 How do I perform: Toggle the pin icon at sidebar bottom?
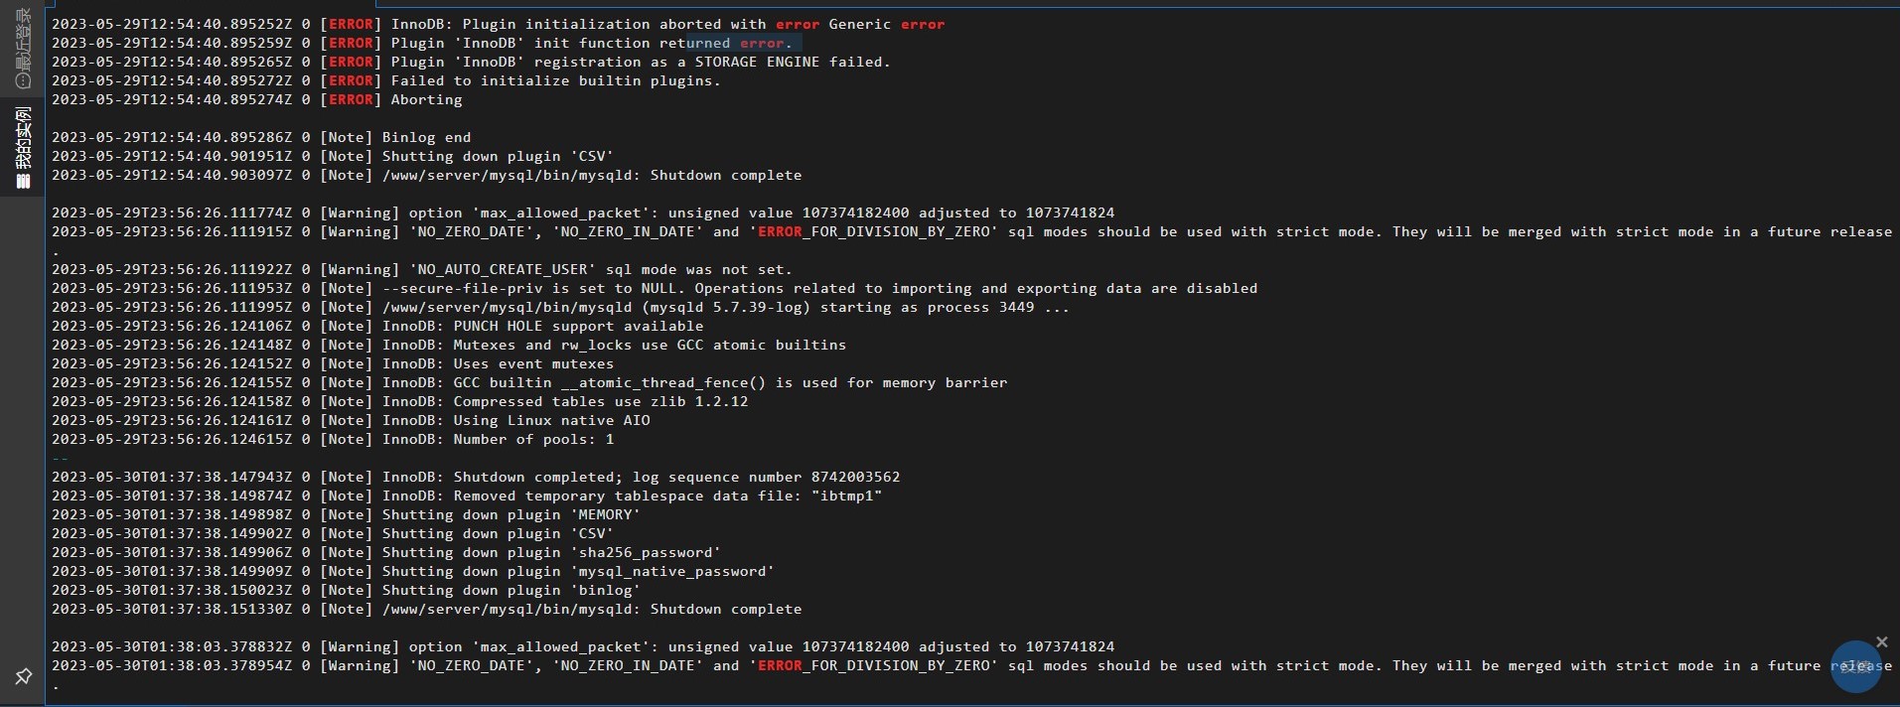(23, 676)
